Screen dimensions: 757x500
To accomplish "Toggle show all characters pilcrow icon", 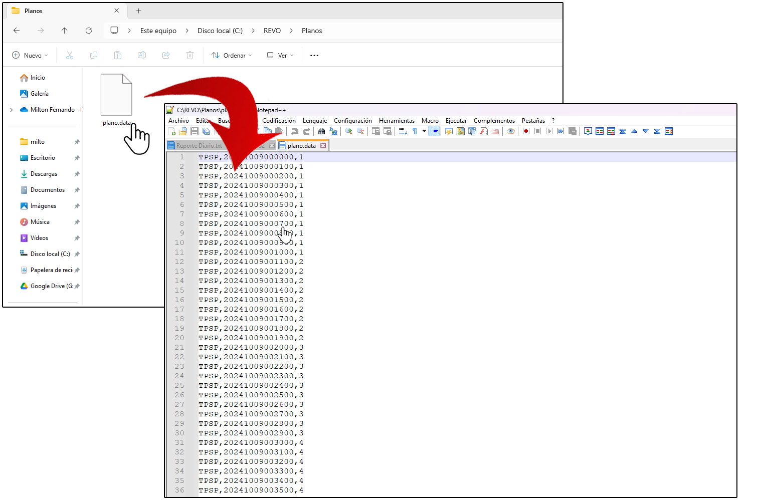I will pyautogui.click(x=415, y=131).
